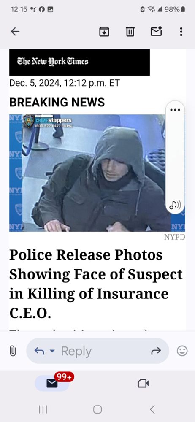Tap the sound icon on floating panel
Image resolution: width=195 pixels, height=422 pixels.
pyautogui.click(x=175, y=206)
